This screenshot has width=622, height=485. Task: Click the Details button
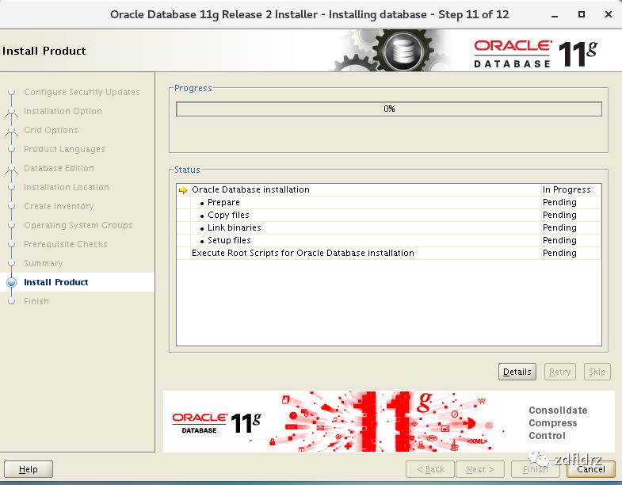(x=517, y=372)
